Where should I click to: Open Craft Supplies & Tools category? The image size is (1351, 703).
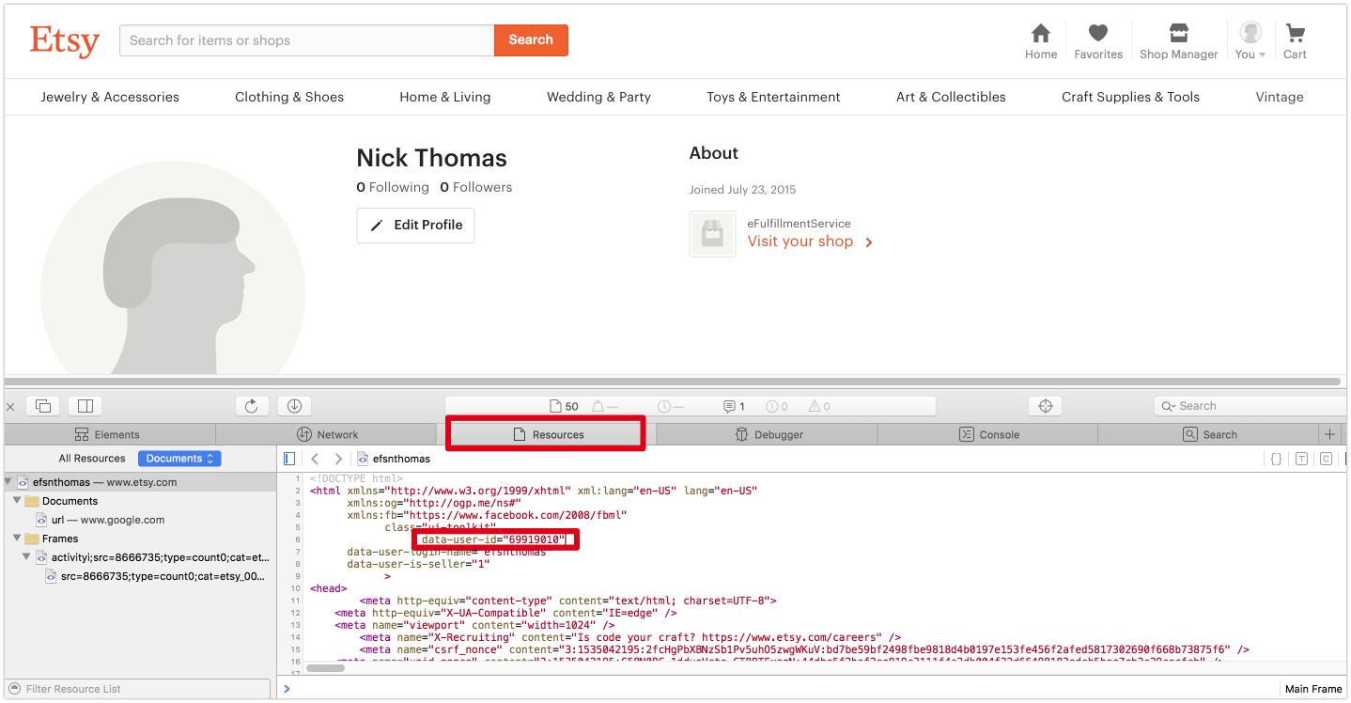pyautogui.click(x=1130, y=97)
